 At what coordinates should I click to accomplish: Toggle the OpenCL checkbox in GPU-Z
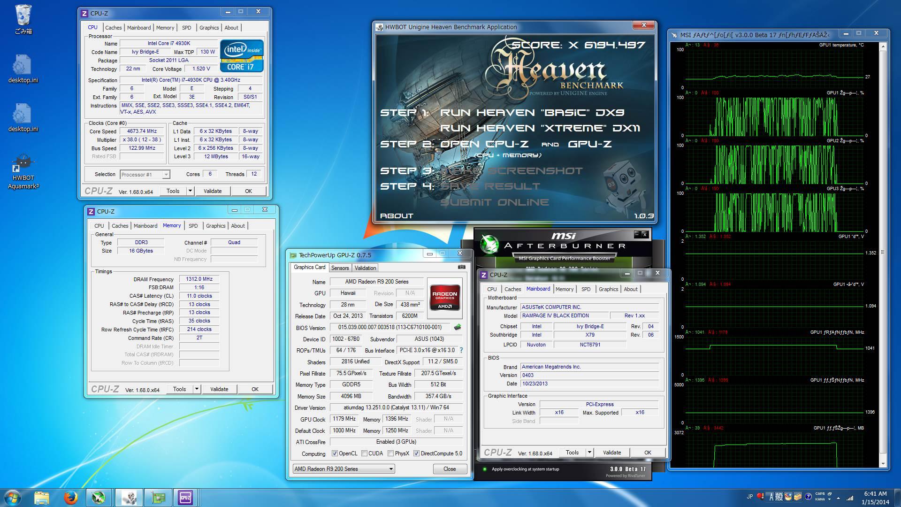(x=335, y=453)
